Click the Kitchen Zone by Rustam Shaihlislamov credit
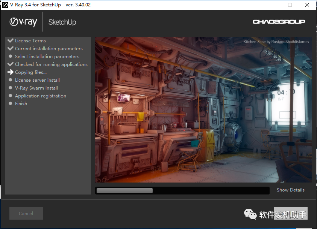Viewport: 317px width, 229px height. point(276,42)
